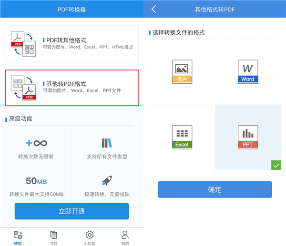Tap the 50MB max file size graphic

click(x=36, y=181)
